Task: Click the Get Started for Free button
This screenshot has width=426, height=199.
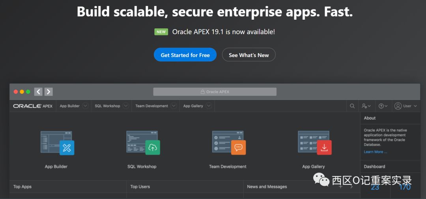Action: point(185,55)
